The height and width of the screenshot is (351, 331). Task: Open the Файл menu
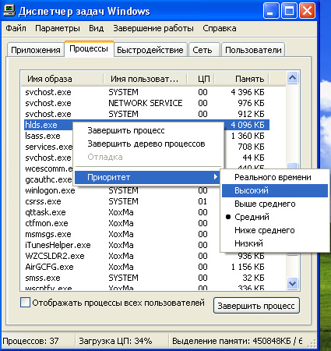click(16, 28)
